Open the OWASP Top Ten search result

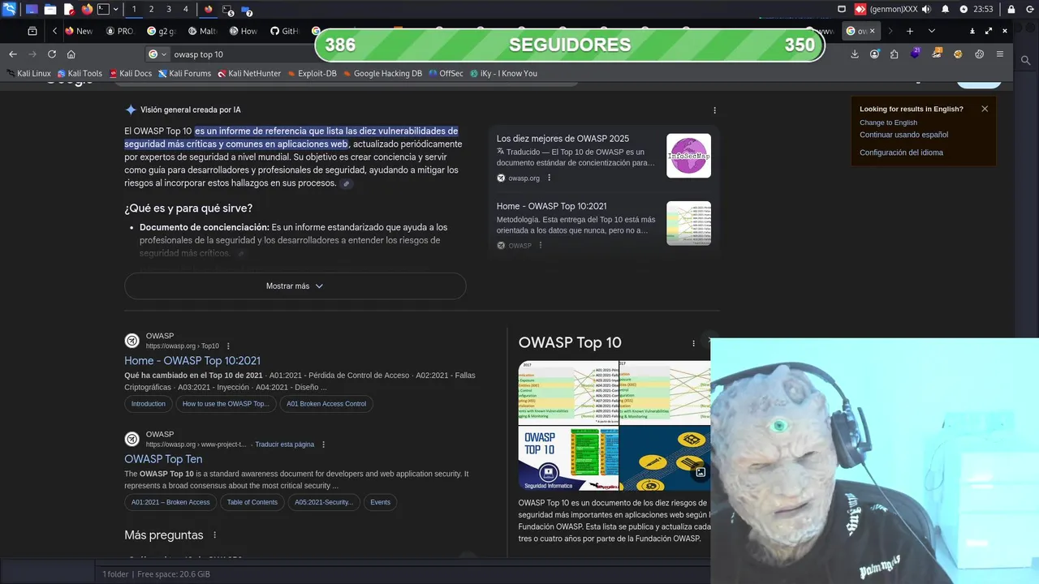tap(163, 459)
